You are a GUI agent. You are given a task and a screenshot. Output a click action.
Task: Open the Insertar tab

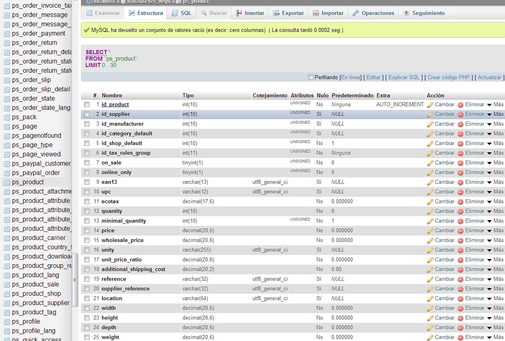pos(250,13)
